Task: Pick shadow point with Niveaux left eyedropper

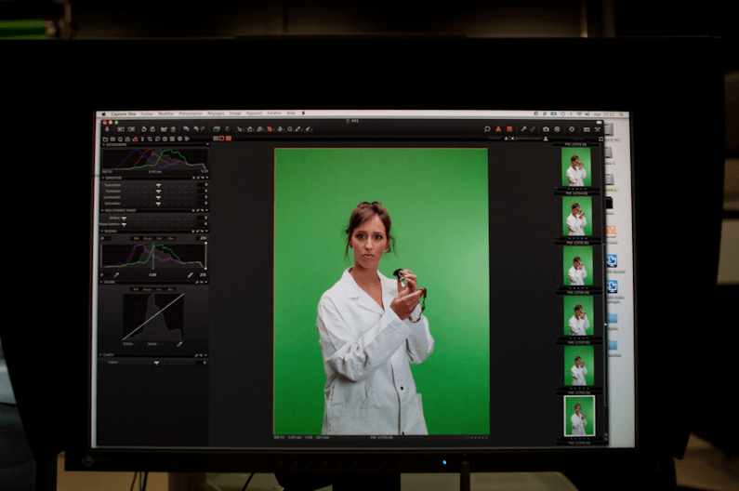Action: click(116, 274)
